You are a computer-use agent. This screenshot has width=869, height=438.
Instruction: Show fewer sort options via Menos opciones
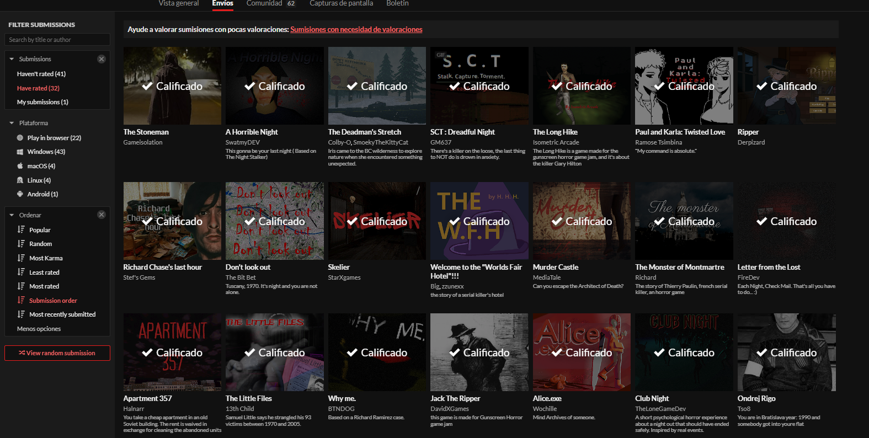tap(39, 329)
